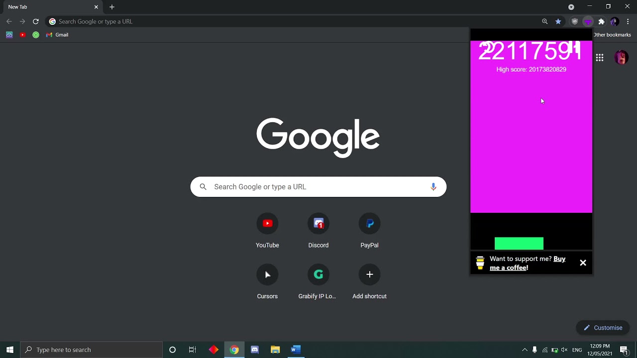The image size is (637, 358).
Task: Click the ENG language indicator
Action: coord(577,350)
